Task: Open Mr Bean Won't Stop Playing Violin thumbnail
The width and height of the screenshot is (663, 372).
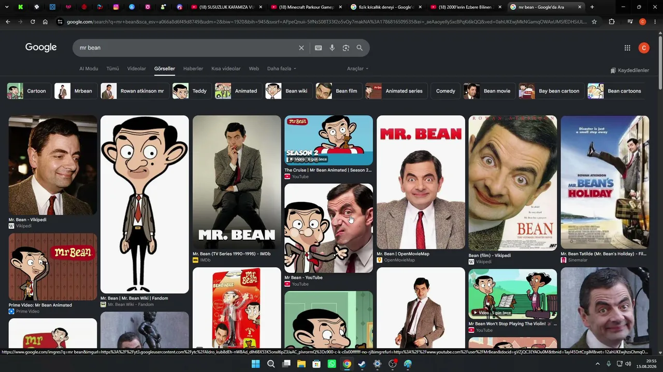Action: [513, 293]
